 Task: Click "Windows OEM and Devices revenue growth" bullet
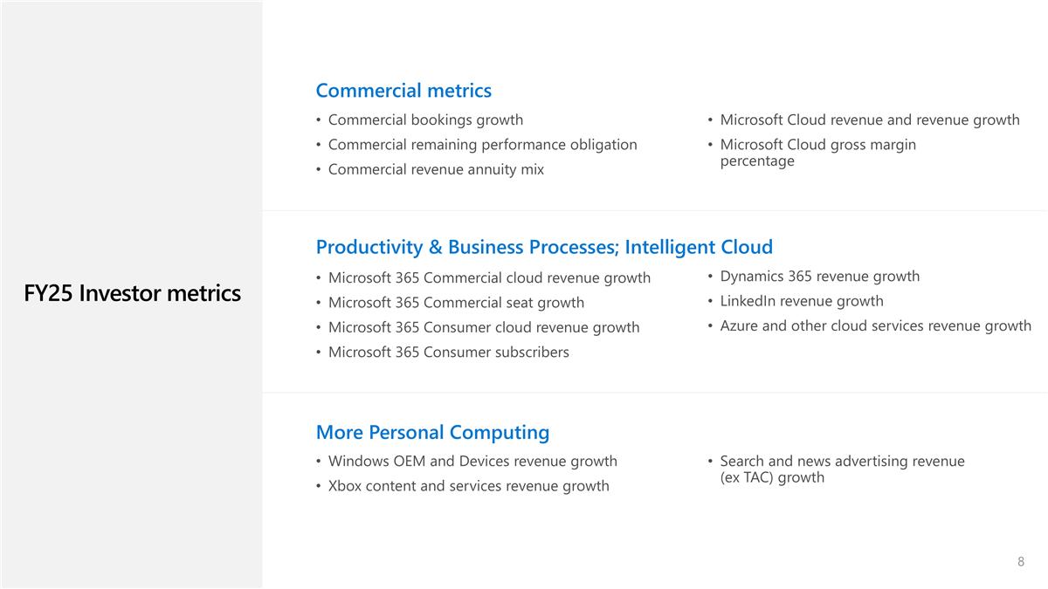click(x=472, y=461)
